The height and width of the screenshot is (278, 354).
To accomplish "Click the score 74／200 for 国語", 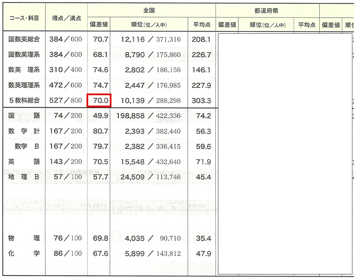I will 68,115.
